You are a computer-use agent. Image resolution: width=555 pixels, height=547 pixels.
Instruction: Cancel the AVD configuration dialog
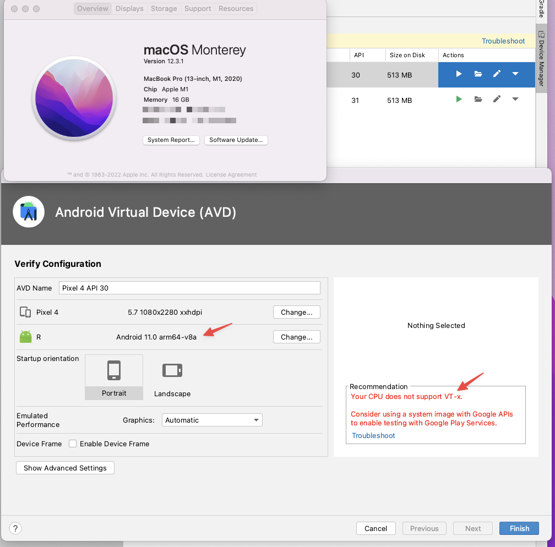pos(376,528)
